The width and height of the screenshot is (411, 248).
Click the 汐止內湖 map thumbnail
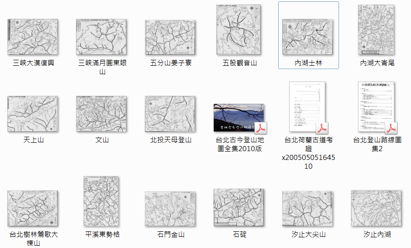[377, 209]
